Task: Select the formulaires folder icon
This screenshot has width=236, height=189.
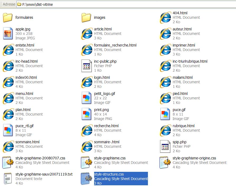Action: [x=8, y=17]
